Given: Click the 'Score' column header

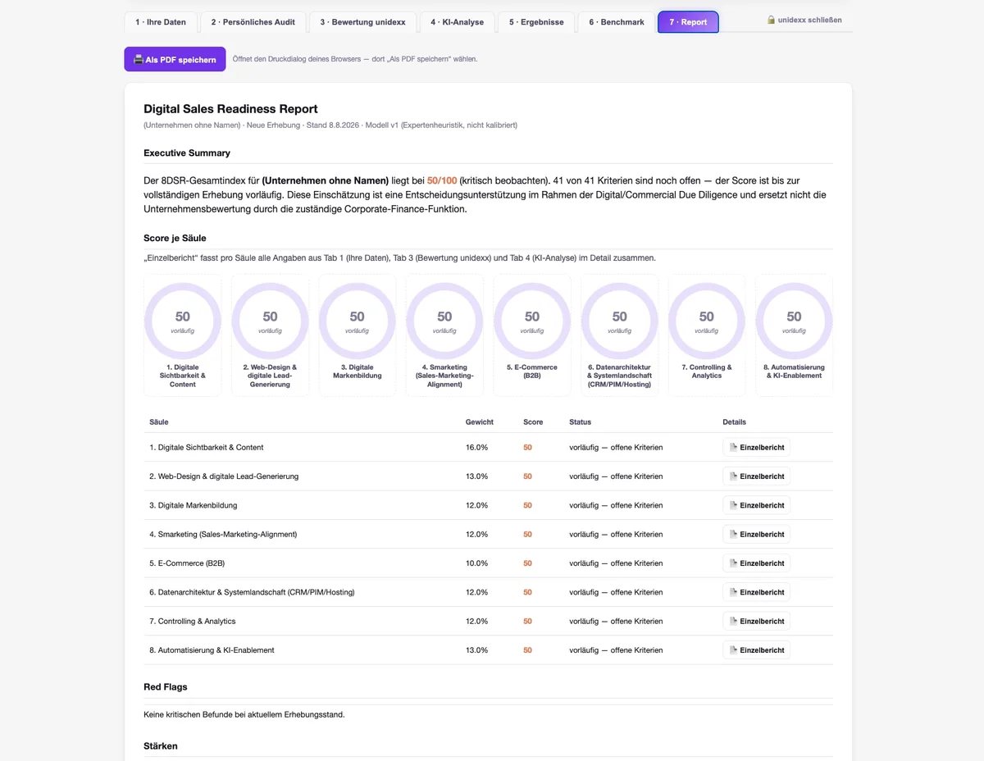Looking at the screenshot, I should tap(533, 422).
